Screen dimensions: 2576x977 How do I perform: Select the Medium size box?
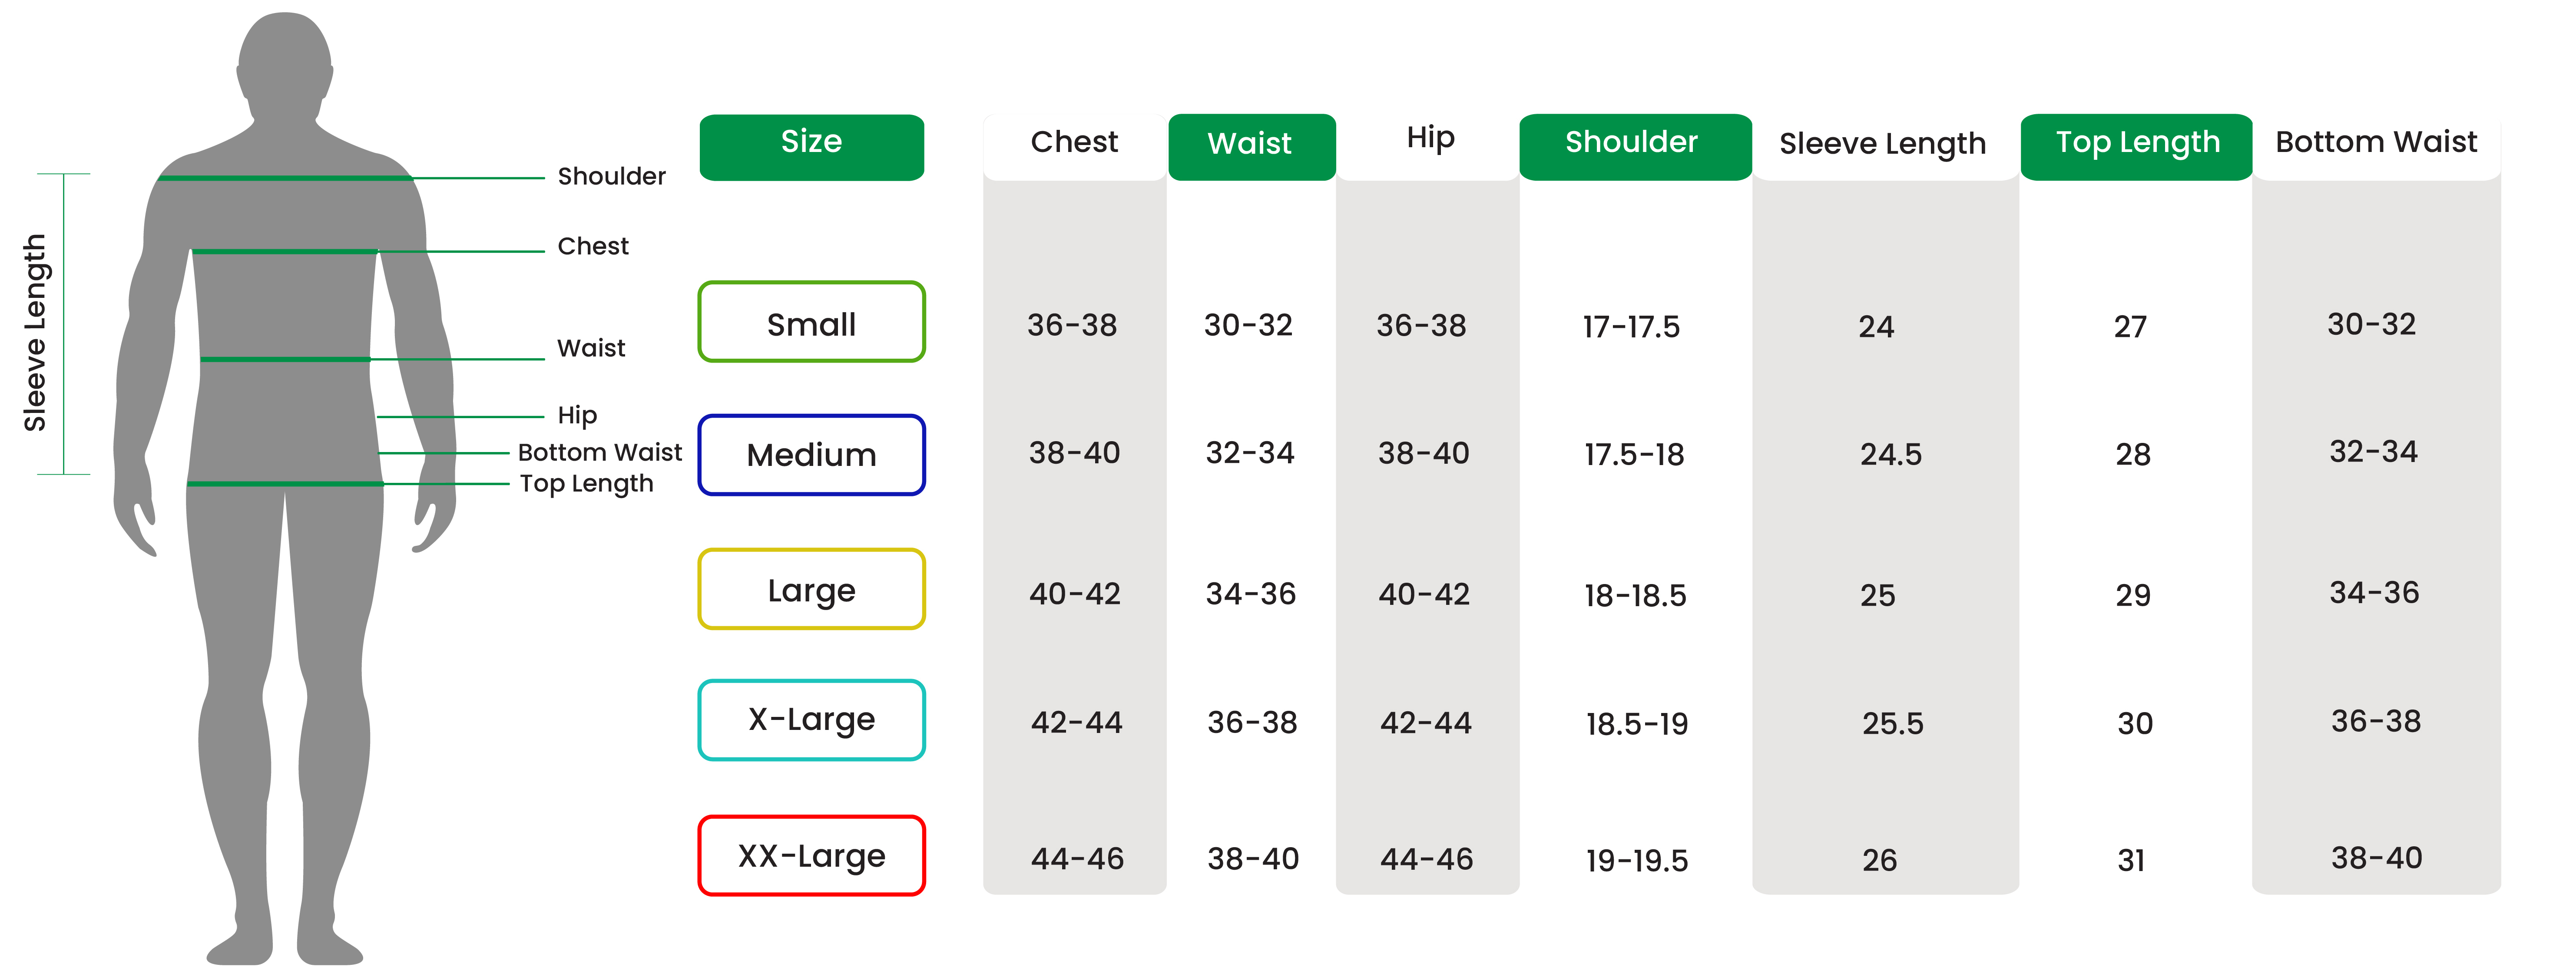(x=811, y=455)
